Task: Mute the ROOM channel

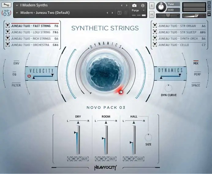Action: (101, 159)
